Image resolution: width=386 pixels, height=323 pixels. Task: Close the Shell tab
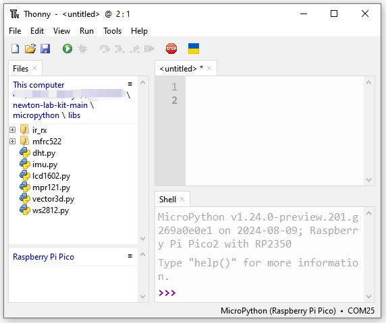click(x=182, y=199)
